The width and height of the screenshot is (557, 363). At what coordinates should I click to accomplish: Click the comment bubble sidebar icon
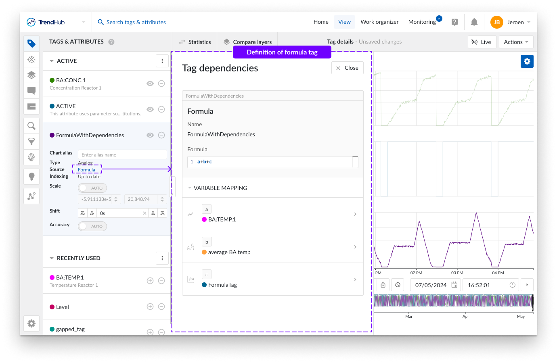point(31,90)
